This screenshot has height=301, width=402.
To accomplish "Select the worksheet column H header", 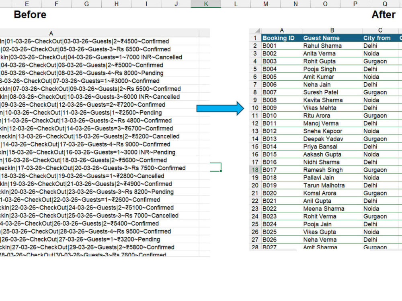I will point(117,4).
